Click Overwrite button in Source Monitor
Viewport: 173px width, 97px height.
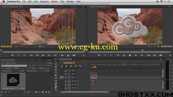(68, 55)
